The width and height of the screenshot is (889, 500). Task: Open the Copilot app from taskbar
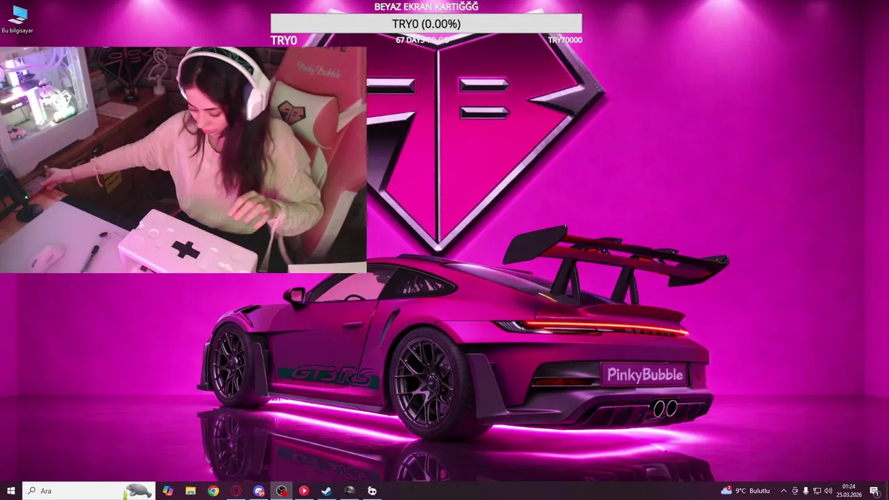click(167, 491)
